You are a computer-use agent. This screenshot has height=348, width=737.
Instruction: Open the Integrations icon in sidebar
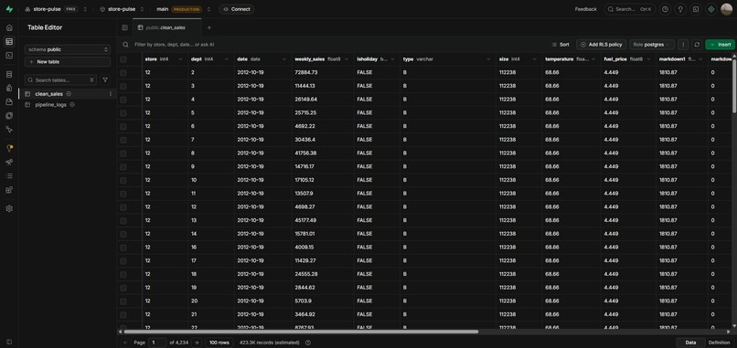point(9,190)
